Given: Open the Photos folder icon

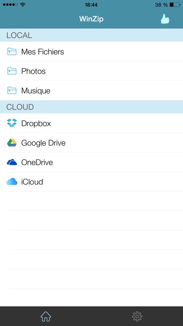Looking at the screenshot, I should tap(12, 71).
